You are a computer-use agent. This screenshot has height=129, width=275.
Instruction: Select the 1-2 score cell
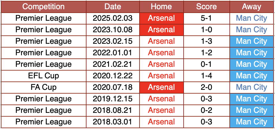(x=206, y=53)
